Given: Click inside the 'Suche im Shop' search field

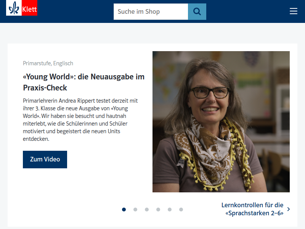Looking at the screenshot, I should pos(151,11).
